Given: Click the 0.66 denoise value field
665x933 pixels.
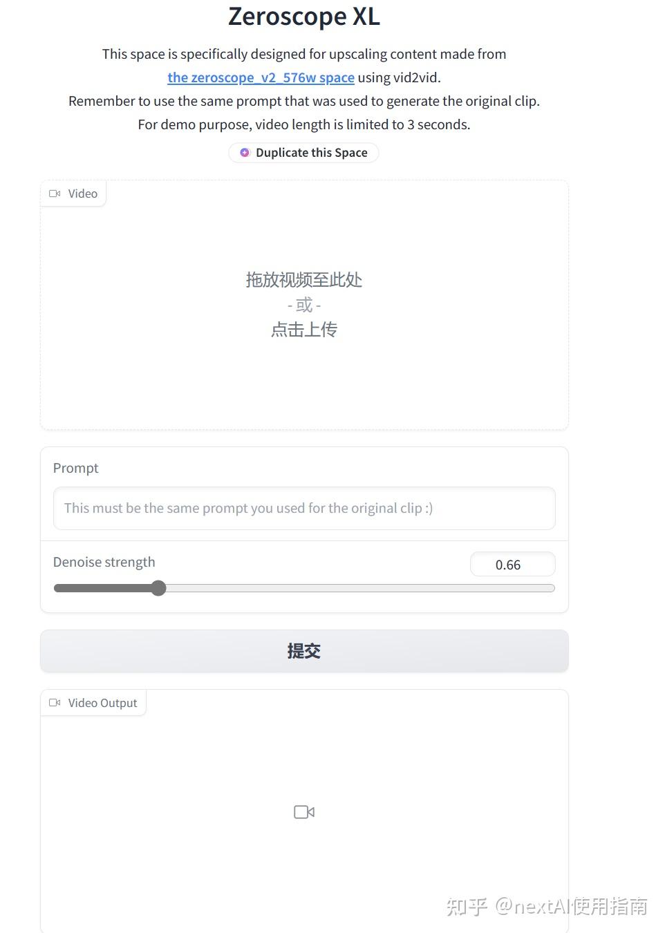Looking at the screenshot, I should pos(512,564).
